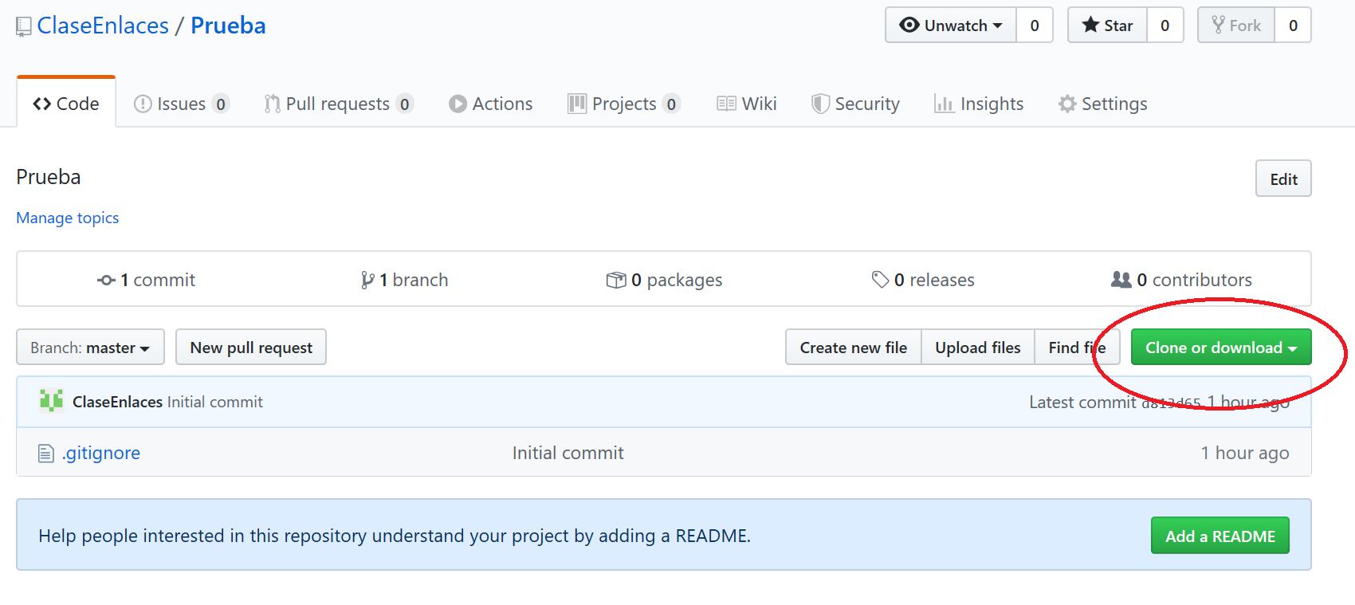Open the Pull requests tab
The height and width of the screenshot is (605, 1355).
(x=339, y=104)
